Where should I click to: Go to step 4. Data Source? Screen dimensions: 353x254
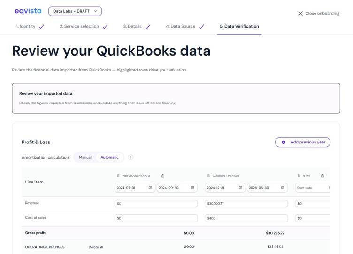pos(181,26)
